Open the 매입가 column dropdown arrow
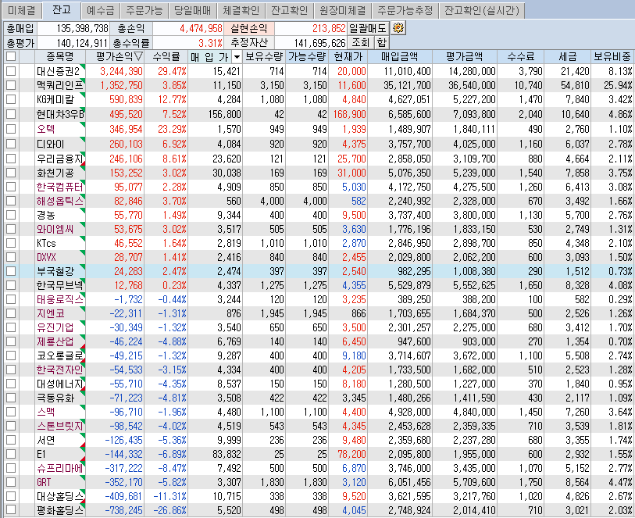 pos(237,57)
